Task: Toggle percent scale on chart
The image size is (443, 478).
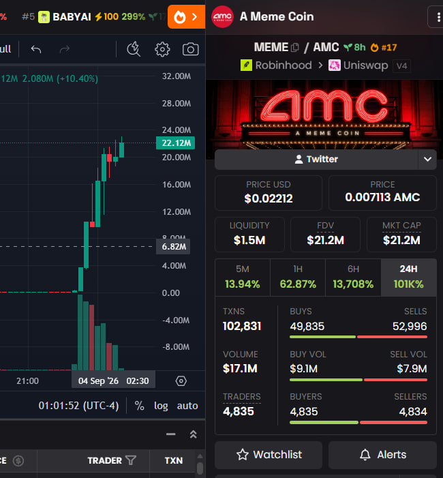Action: point(139,406)
